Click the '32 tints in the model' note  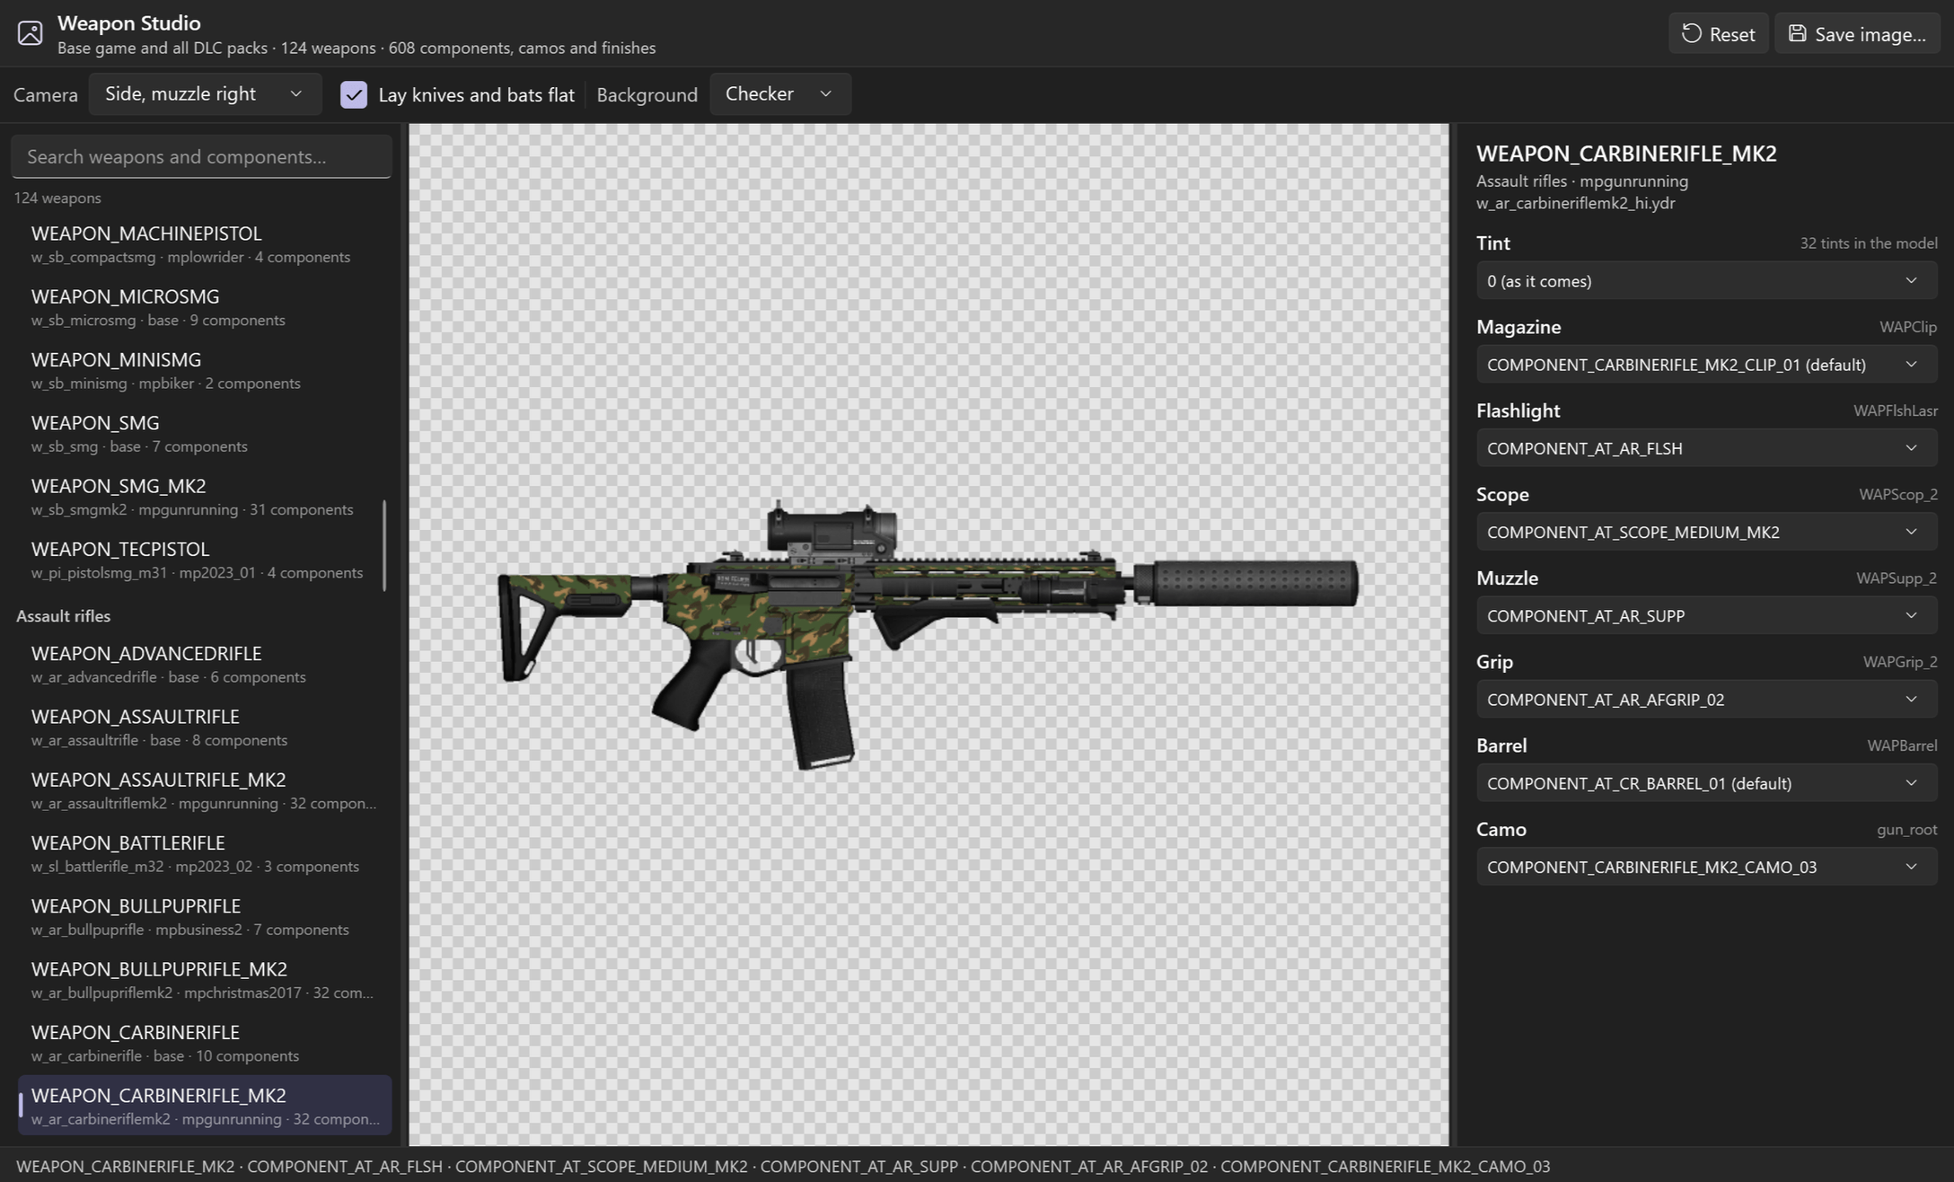pos(1869,243)
